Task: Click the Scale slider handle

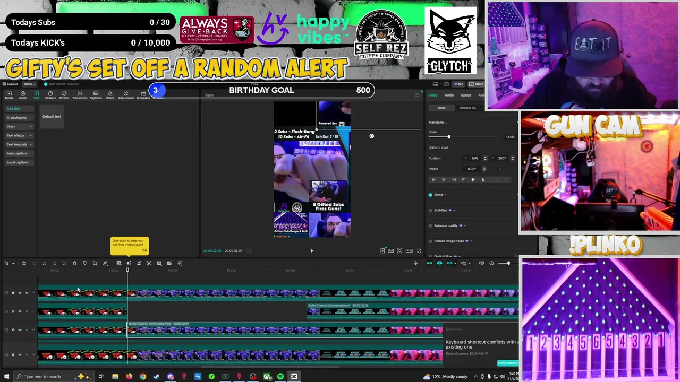Action: click(x=448, y=137)
